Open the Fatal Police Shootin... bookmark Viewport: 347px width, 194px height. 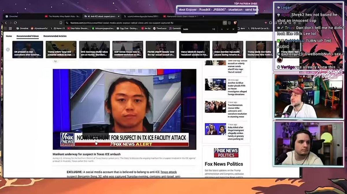point(78,28)
